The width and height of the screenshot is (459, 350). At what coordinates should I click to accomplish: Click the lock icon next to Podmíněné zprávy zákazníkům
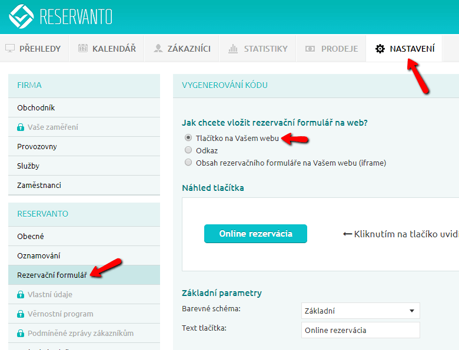[21, 333]
